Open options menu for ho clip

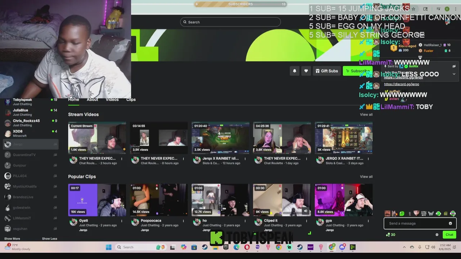pyautogui.click(x=245, y=221)
